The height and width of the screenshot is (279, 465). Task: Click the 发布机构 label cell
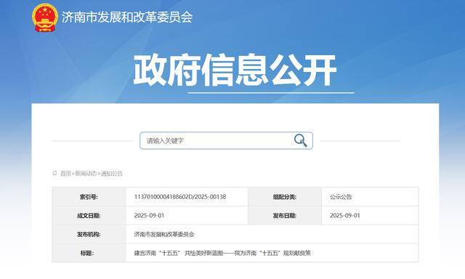pyautogui.click(x=89, y=234)
